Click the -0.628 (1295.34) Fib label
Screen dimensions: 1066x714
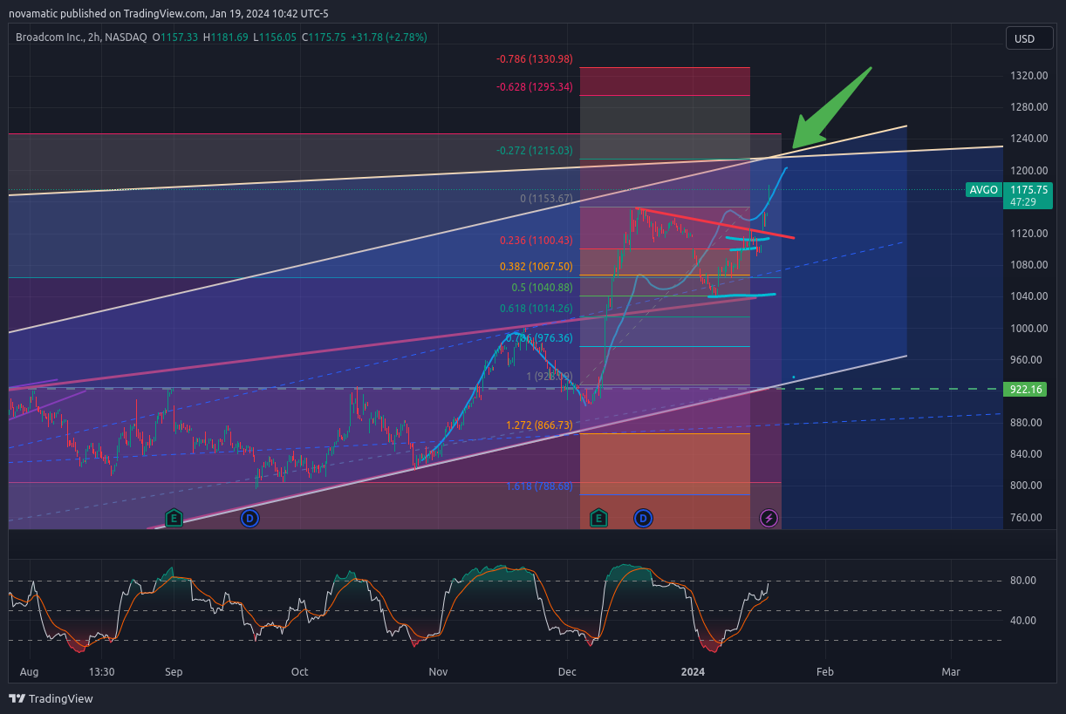pyautogui.click(x=535, y=87)
